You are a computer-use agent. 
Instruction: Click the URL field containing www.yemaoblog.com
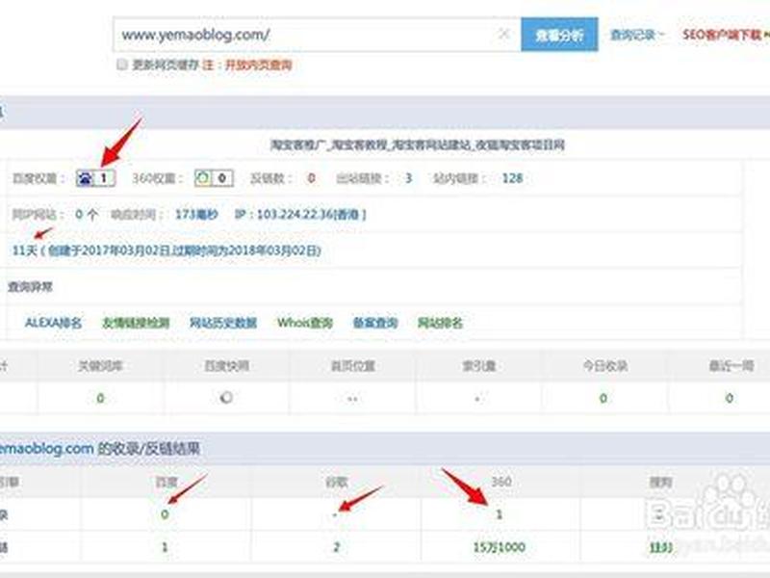317,35
